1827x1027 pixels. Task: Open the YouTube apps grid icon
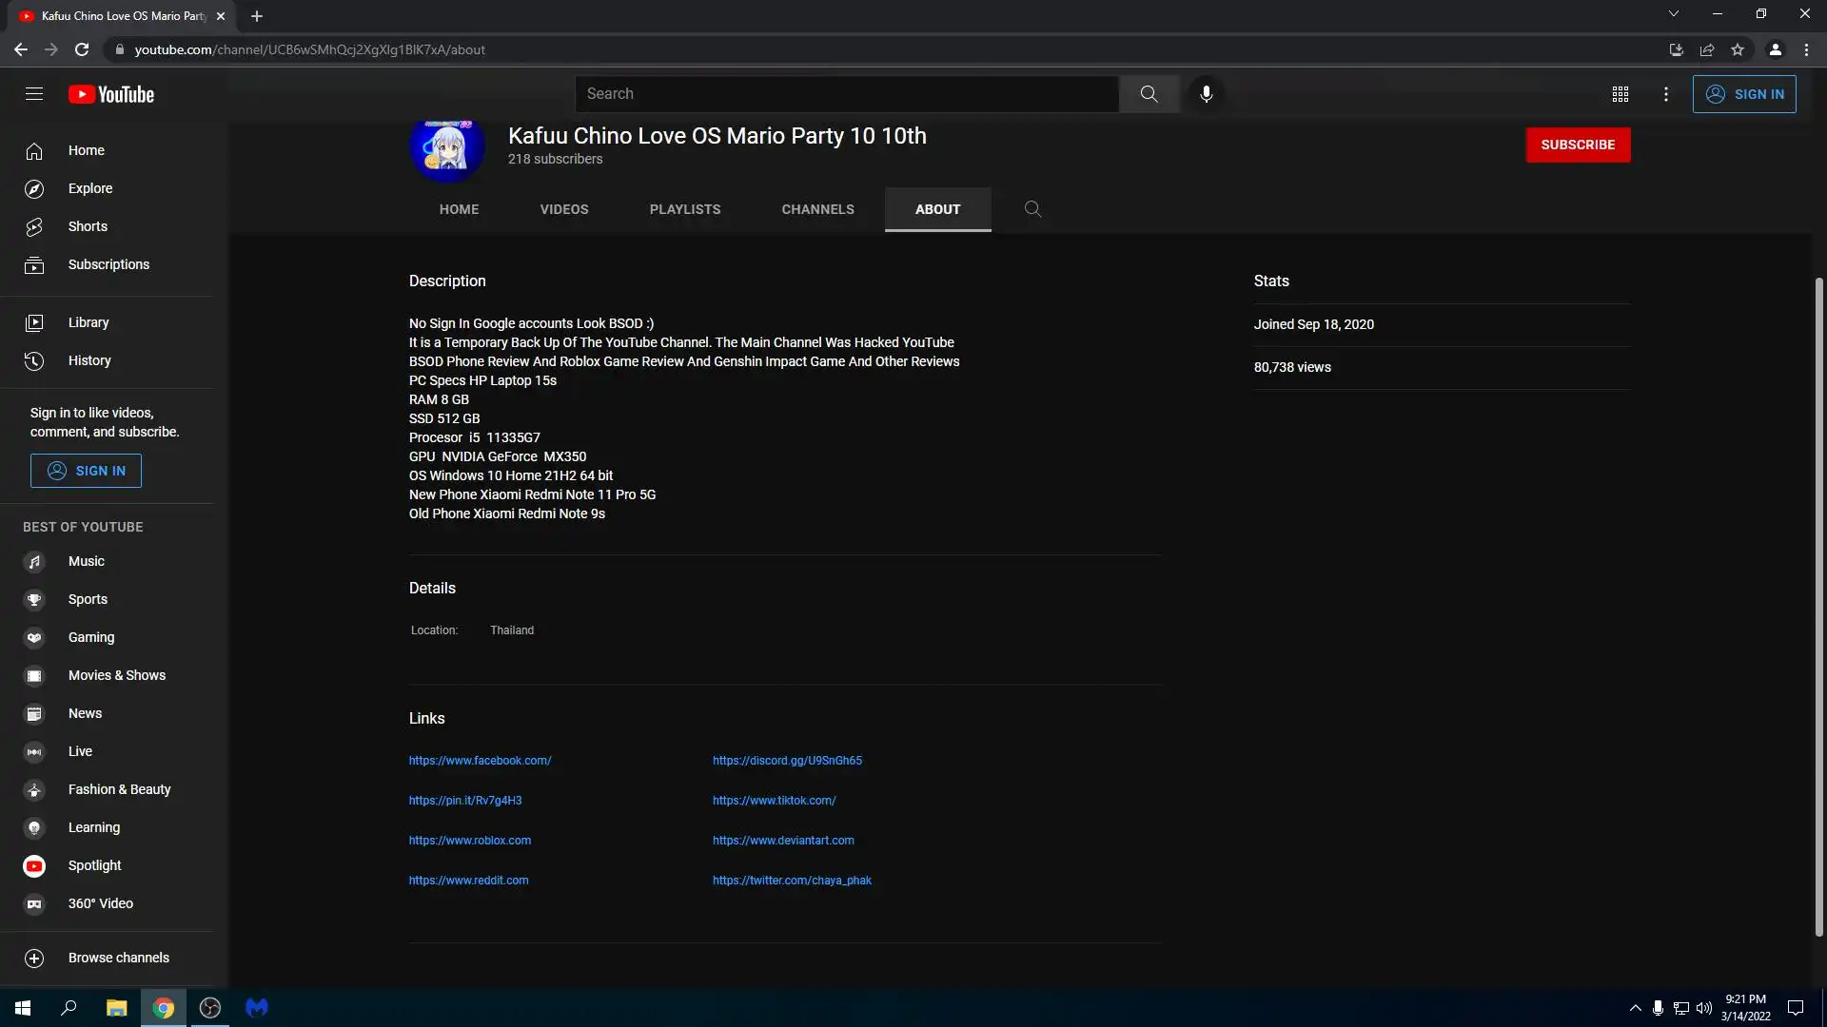click(1621, 94)
